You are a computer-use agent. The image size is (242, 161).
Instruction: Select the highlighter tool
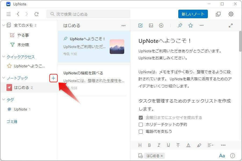coord(199,145)
